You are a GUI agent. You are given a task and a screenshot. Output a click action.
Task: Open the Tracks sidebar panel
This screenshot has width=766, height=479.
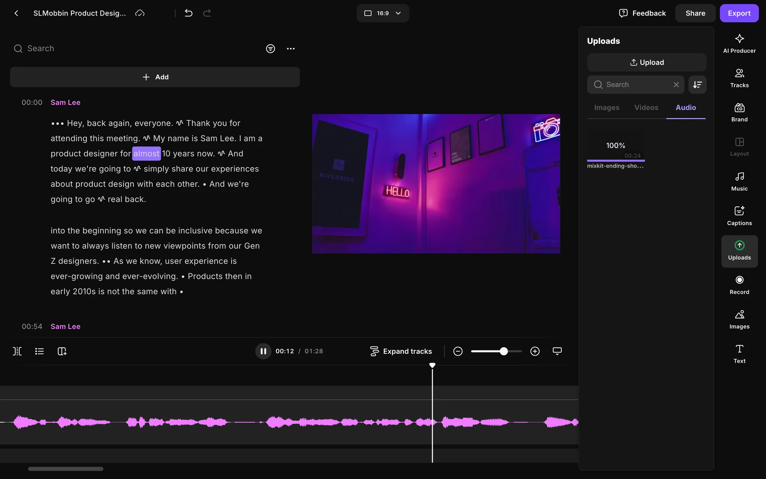click(x=739, y=78)
